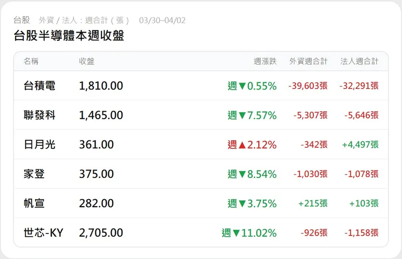Image resolution: width=402 pixels, height=259 pixels.
Task: Click 台積電 closing price 1,810.00
Action: [101, 86]
